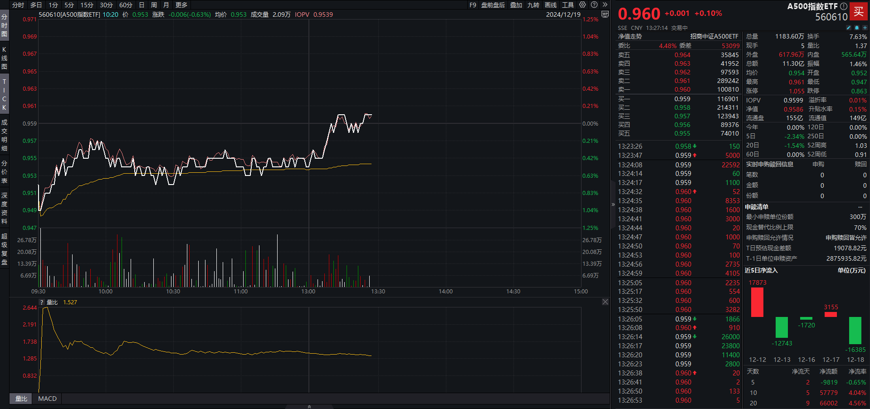870x409 pixels.
Task: Click the info icon beside A500指数ETF
Action: coord(844,6)
